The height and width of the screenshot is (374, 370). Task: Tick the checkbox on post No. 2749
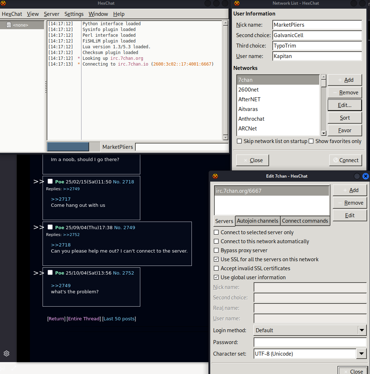50,227
